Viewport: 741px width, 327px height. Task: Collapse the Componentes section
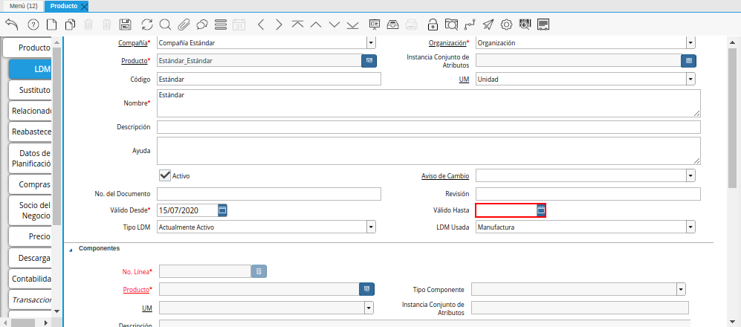coord(71,250)
